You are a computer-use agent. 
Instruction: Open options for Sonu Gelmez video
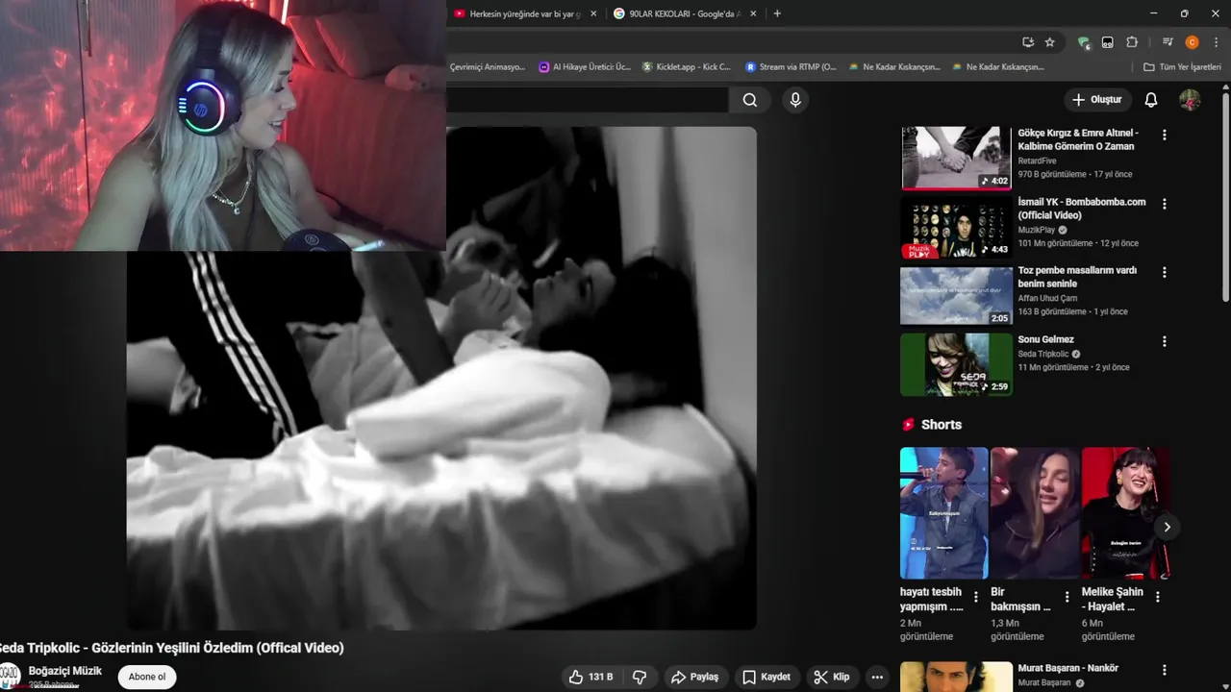tap(1164, 341)
